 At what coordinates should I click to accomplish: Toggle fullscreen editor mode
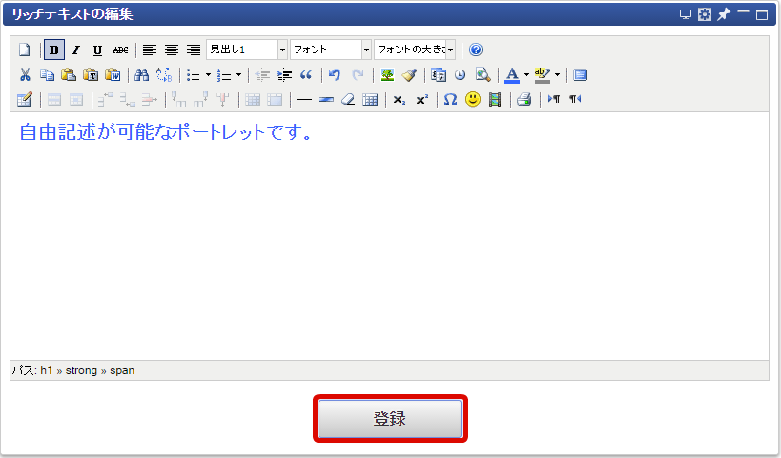580,74
